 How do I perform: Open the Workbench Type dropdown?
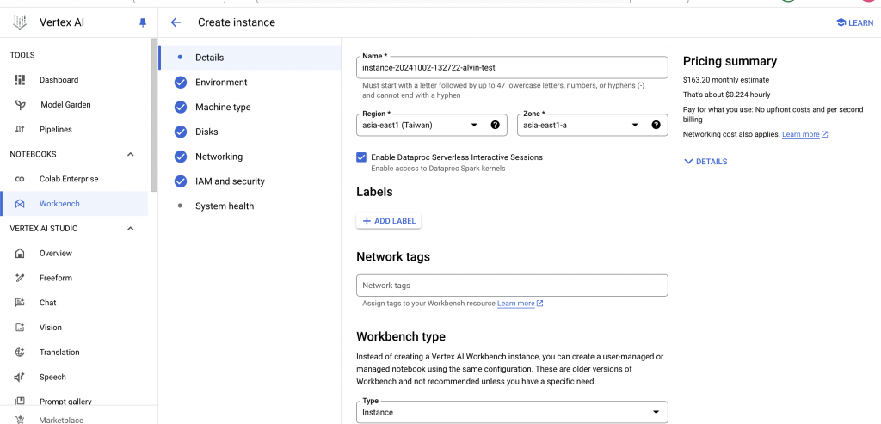click(512, 412)
